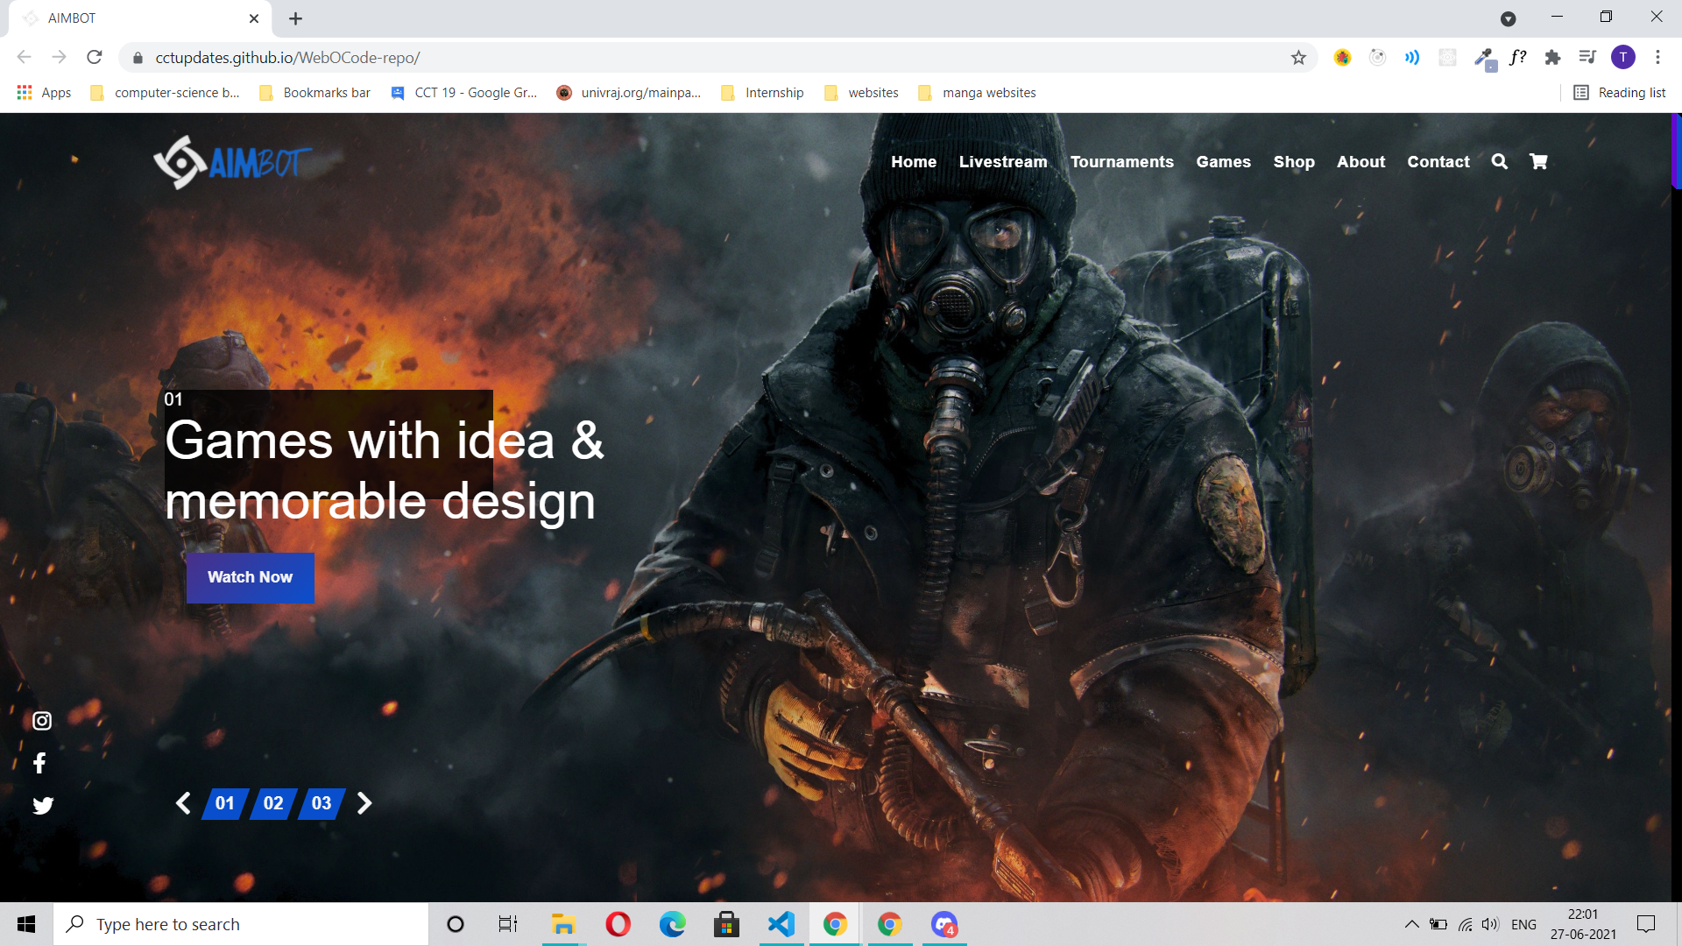Open the Contact nav item

click(1438, 162)
